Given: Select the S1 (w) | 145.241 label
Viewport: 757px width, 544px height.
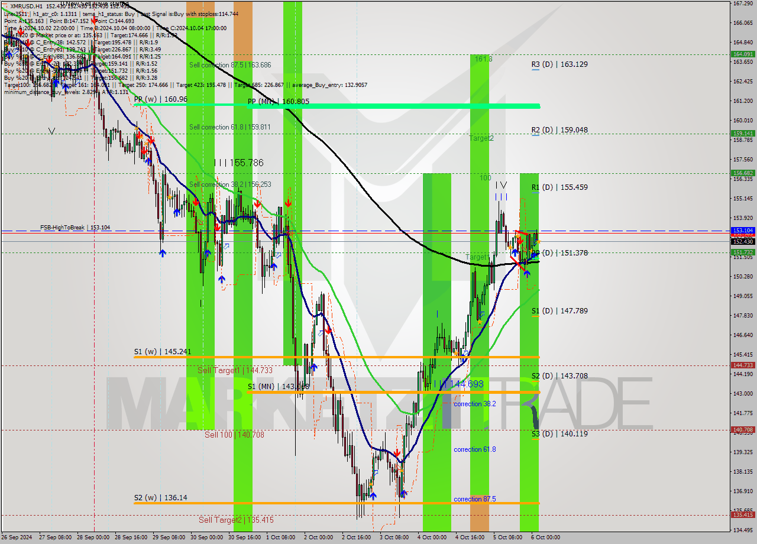Looking at the screenshot, I should 163,351.
